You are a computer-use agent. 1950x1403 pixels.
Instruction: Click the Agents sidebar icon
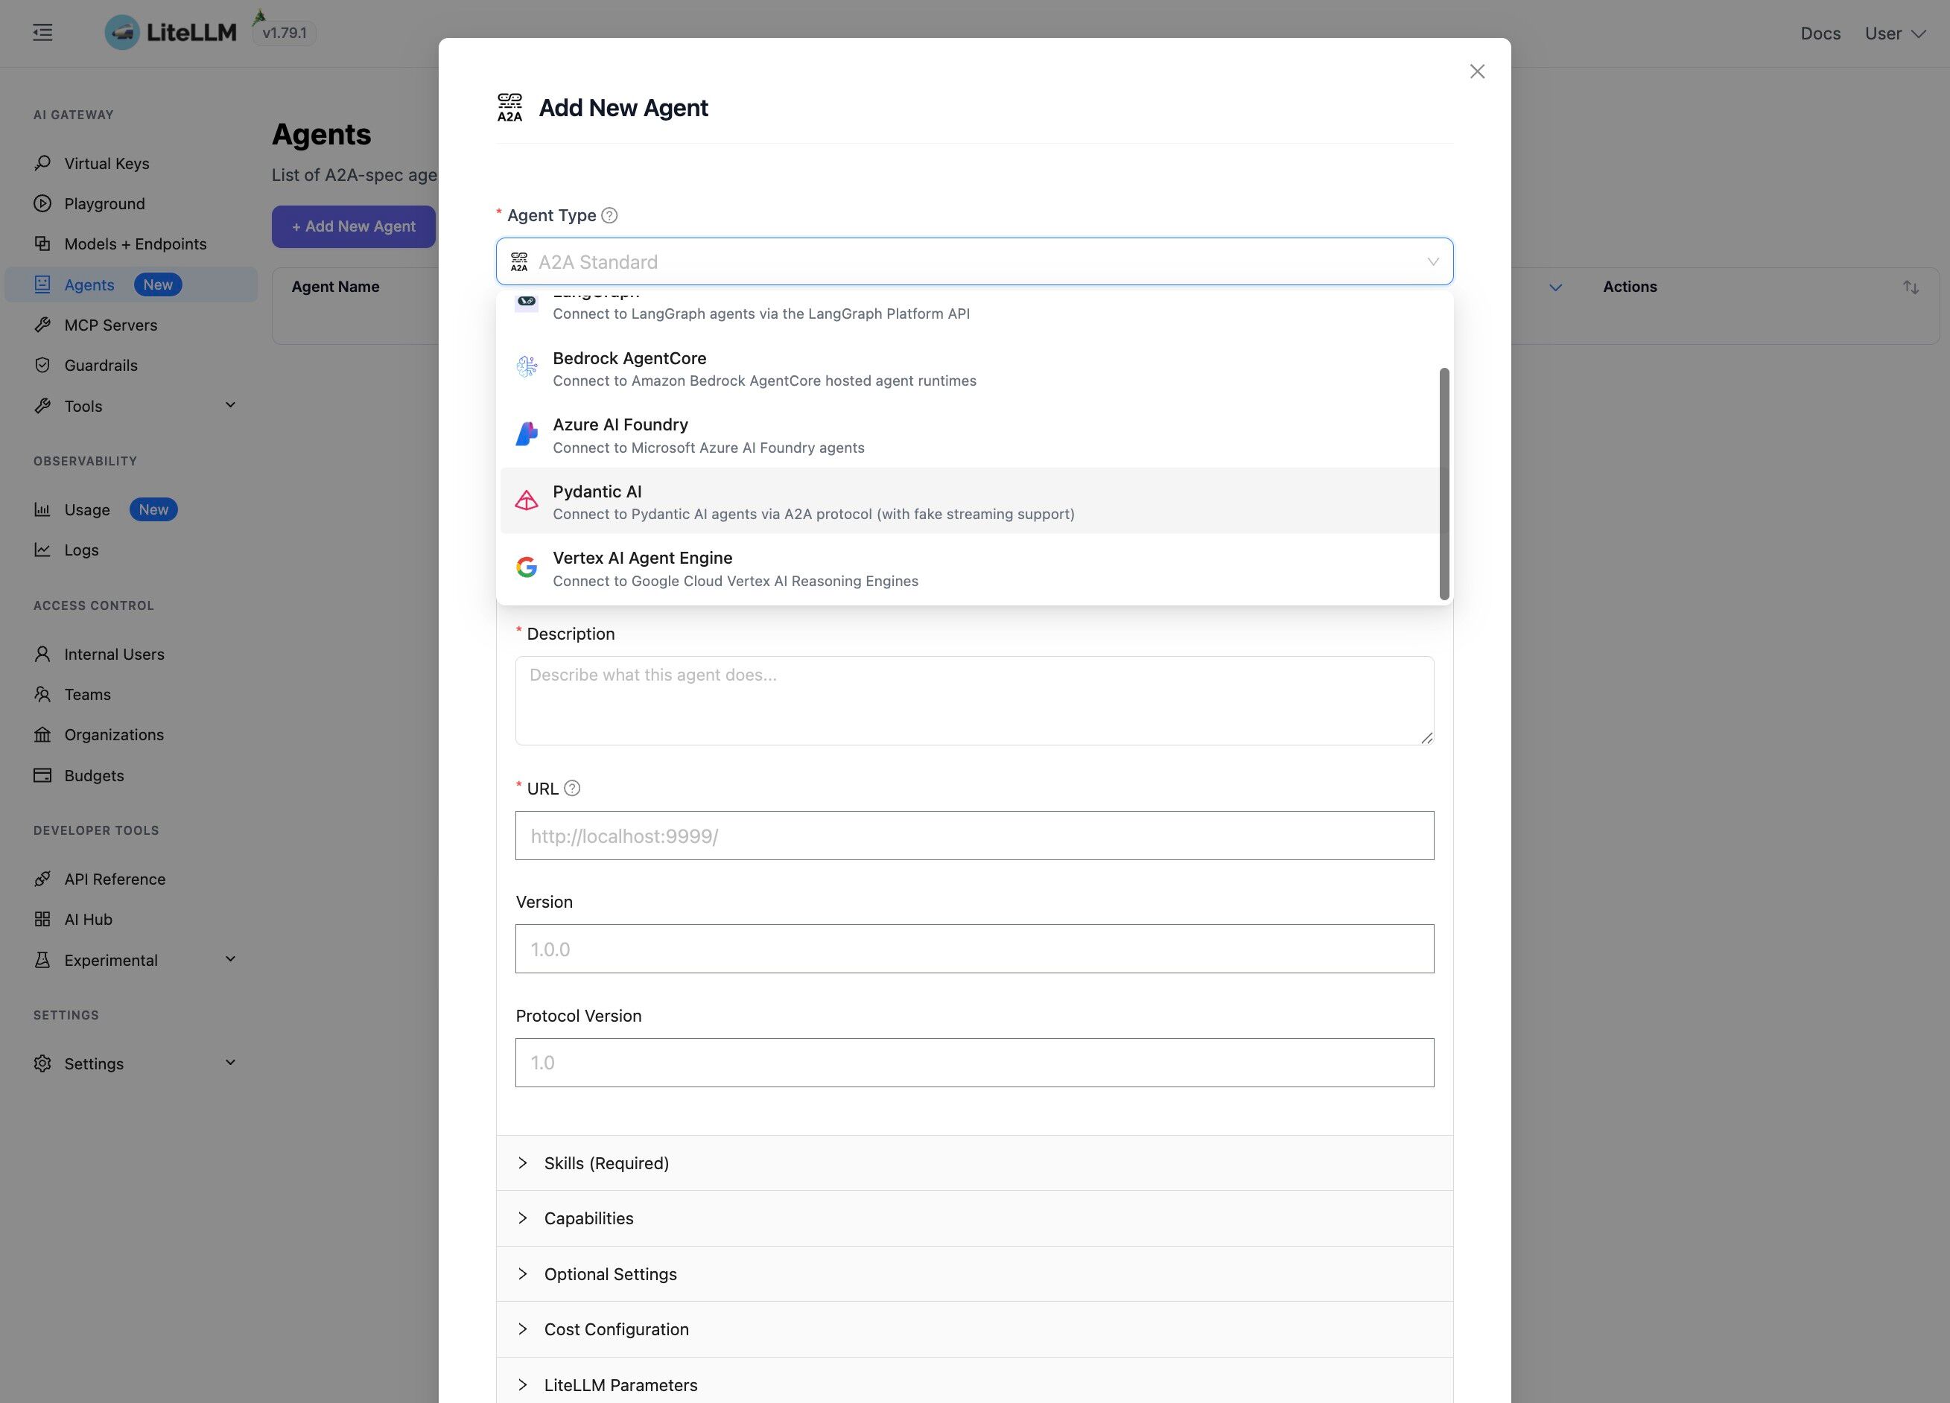[42, 284]
